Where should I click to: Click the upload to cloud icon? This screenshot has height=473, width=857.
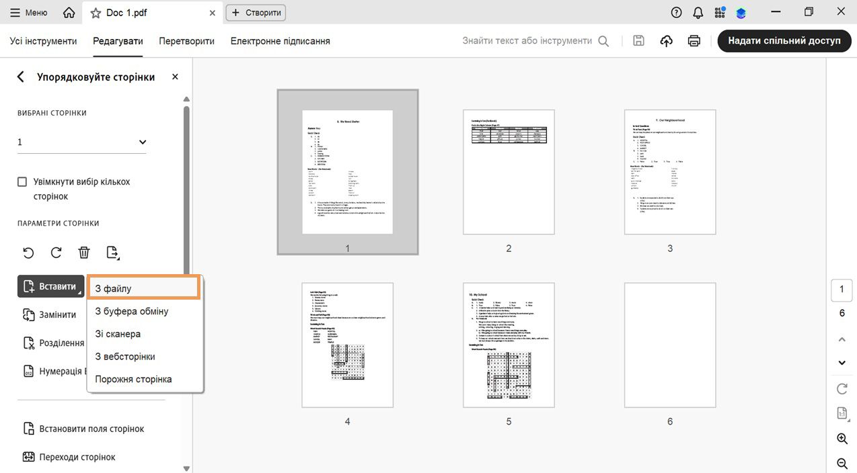pos(667,41)
